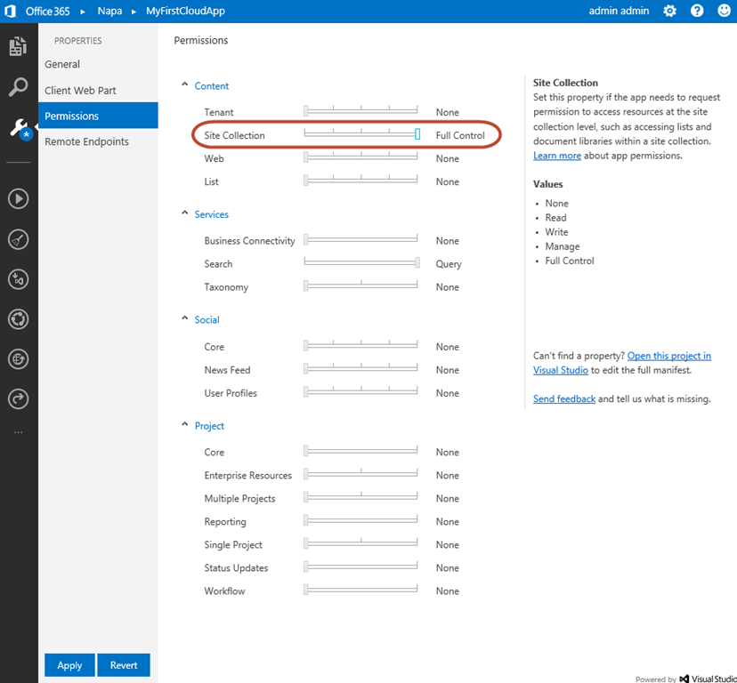
Task: Open the General properties tab
Action: tap(62, 64)
